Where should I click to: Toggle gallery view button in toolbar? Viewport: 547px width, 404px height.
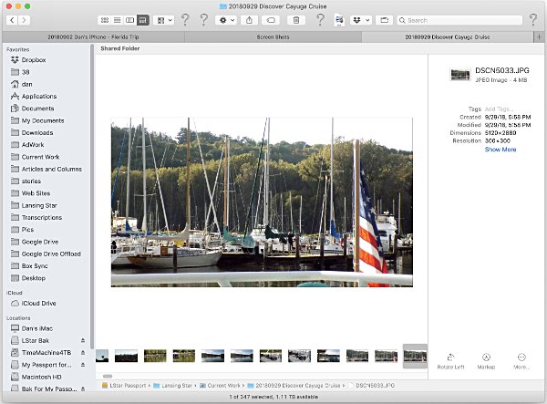click(x=141, y=19)
